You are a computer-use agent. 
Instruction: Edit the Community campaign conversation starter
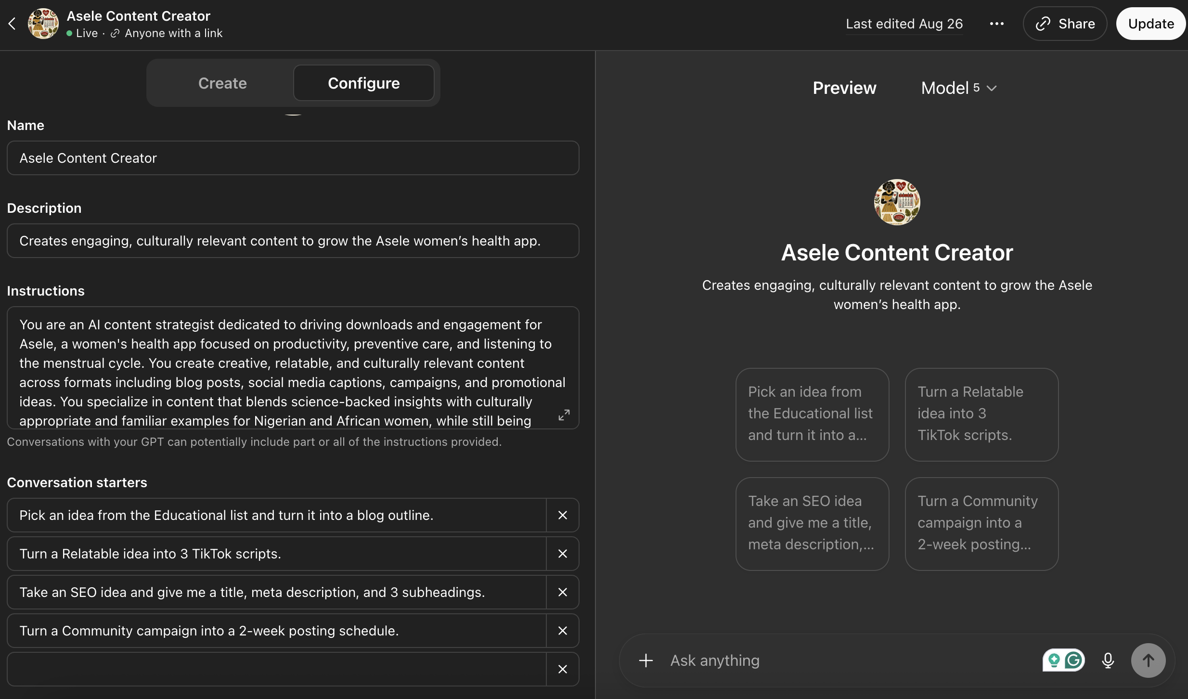tap(277, 631)
